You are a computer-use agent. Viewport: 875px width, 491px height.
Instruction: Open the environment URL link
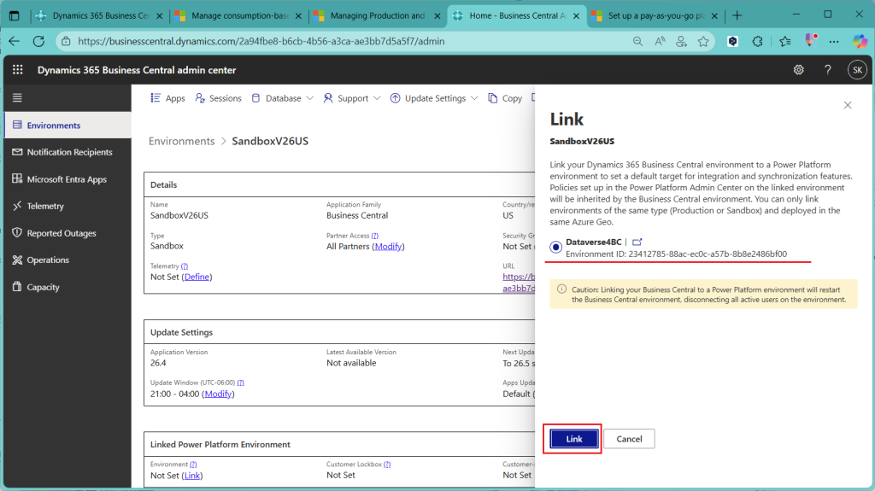click(x=519, y=283)
